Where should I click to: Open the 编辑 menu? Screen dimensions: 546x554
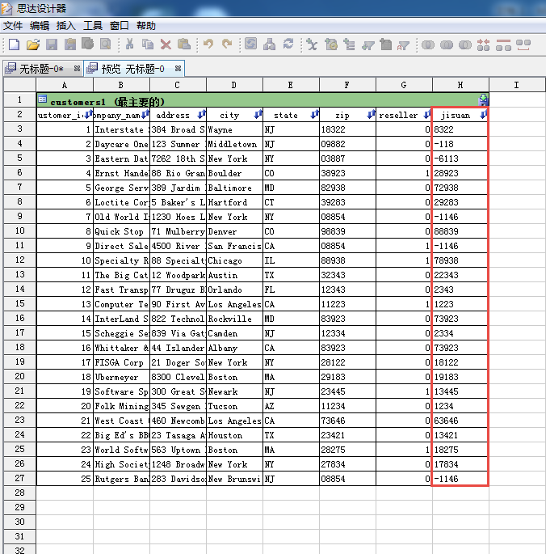tap(40, 26)
